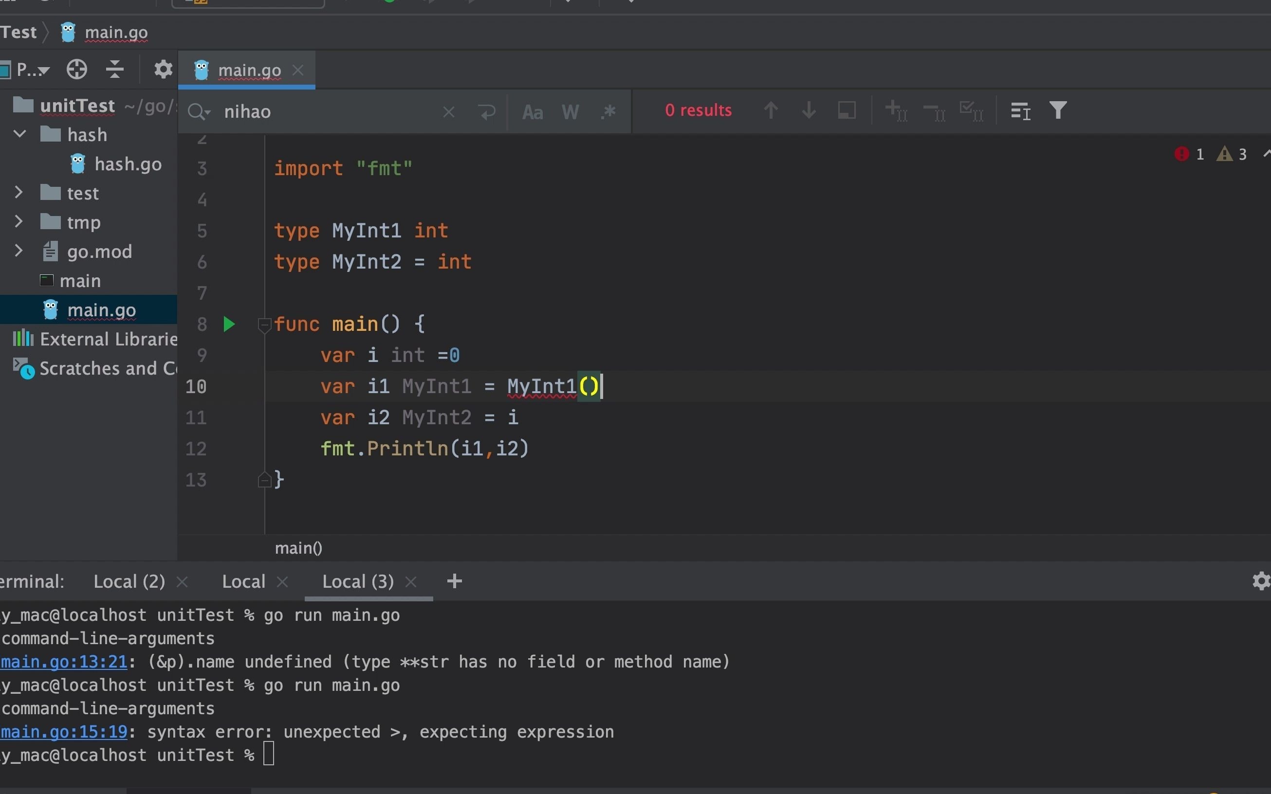Expand the test folder
Image resolution: width=1271 pixels, height=794 pixels.
point(18,193)
